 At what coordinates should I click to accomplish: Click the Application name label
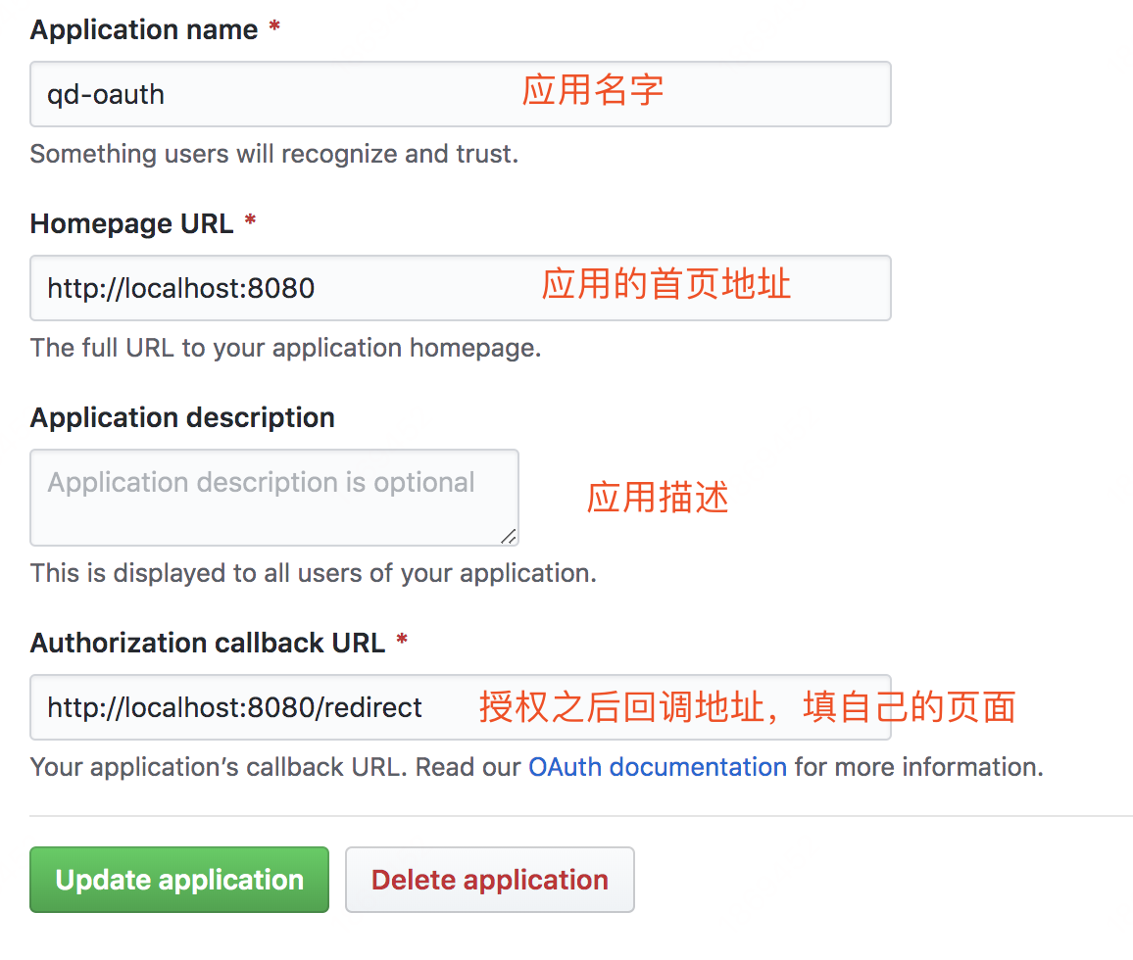[x=144, y=29]
